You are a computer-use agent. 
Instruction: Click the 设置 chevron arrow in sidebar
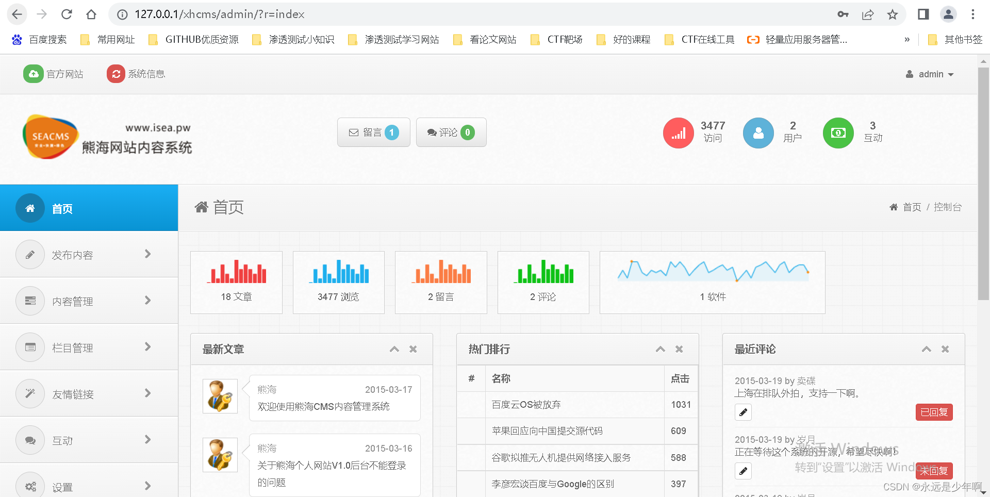click(x=148, y=486)
